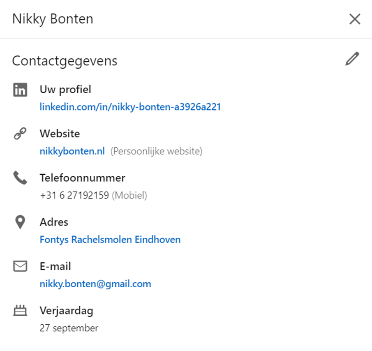Click the Contactgegevens heading
The width and height of the screenshot is (372, 351).
pos(65,61)
